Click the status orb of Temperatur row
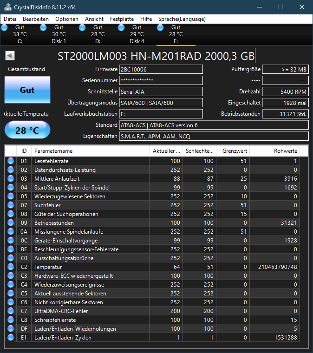The width and height of the screenshot is (313, 353). click(11, 267)
